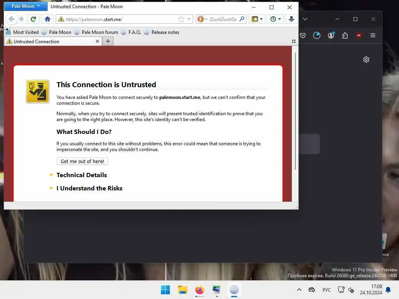The height and width of the screenshot is (299, 399).
Task: Open the address bar history dropdown arrow
Action: point(189,19)
